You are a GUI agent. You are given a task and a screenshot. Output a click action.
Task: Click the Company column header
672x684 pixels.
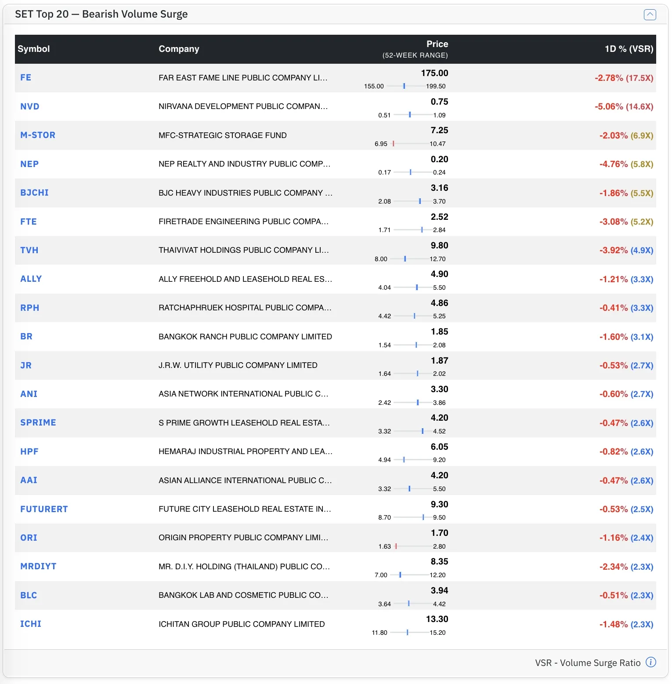179,49
